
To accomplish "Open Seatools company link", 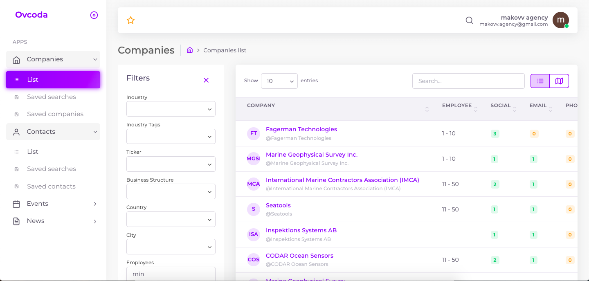I will 278,205.
